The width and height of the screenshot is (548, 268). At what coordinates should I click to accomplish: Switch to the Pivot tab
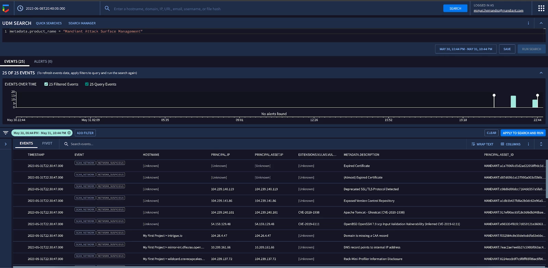[47, 144]
